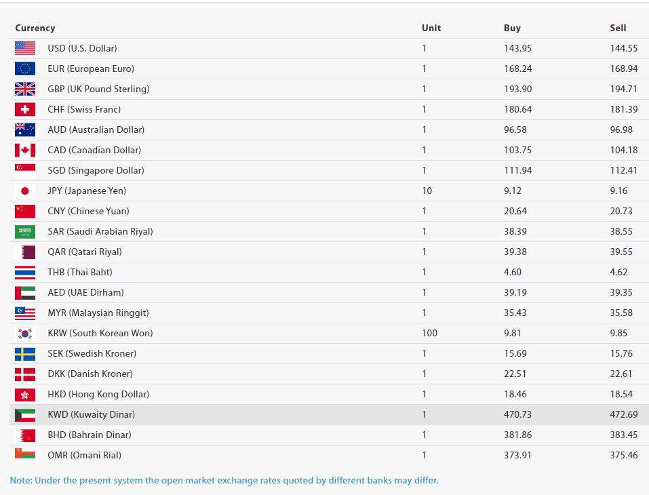Image resolution: width=649 pixels, height=495 pixels.
Task: Click the United States flag icon
Action: 25,48
